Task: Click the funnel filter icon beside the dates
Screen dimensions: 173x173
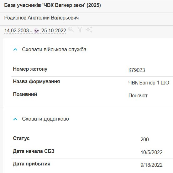Action: point(80,30)
